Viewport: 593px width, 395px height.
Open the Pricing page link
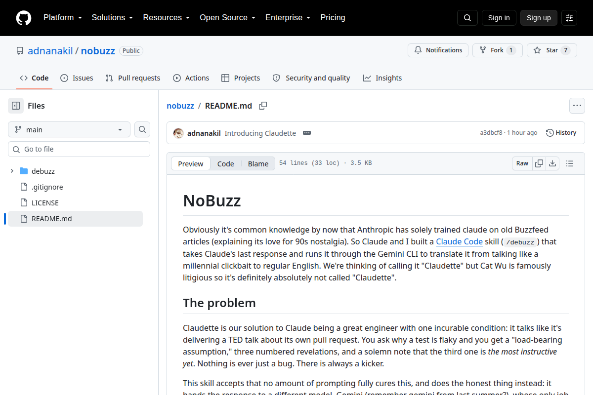tap(333, 18)
